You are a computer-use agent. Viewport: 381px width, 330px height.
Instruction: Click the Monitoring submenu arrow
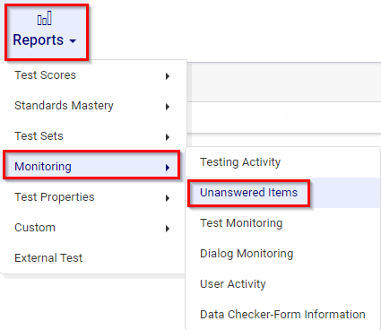point(168,168)
